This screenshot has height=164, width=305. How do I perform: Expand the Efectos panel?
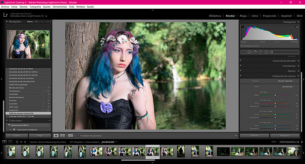[x=298, y=71]
